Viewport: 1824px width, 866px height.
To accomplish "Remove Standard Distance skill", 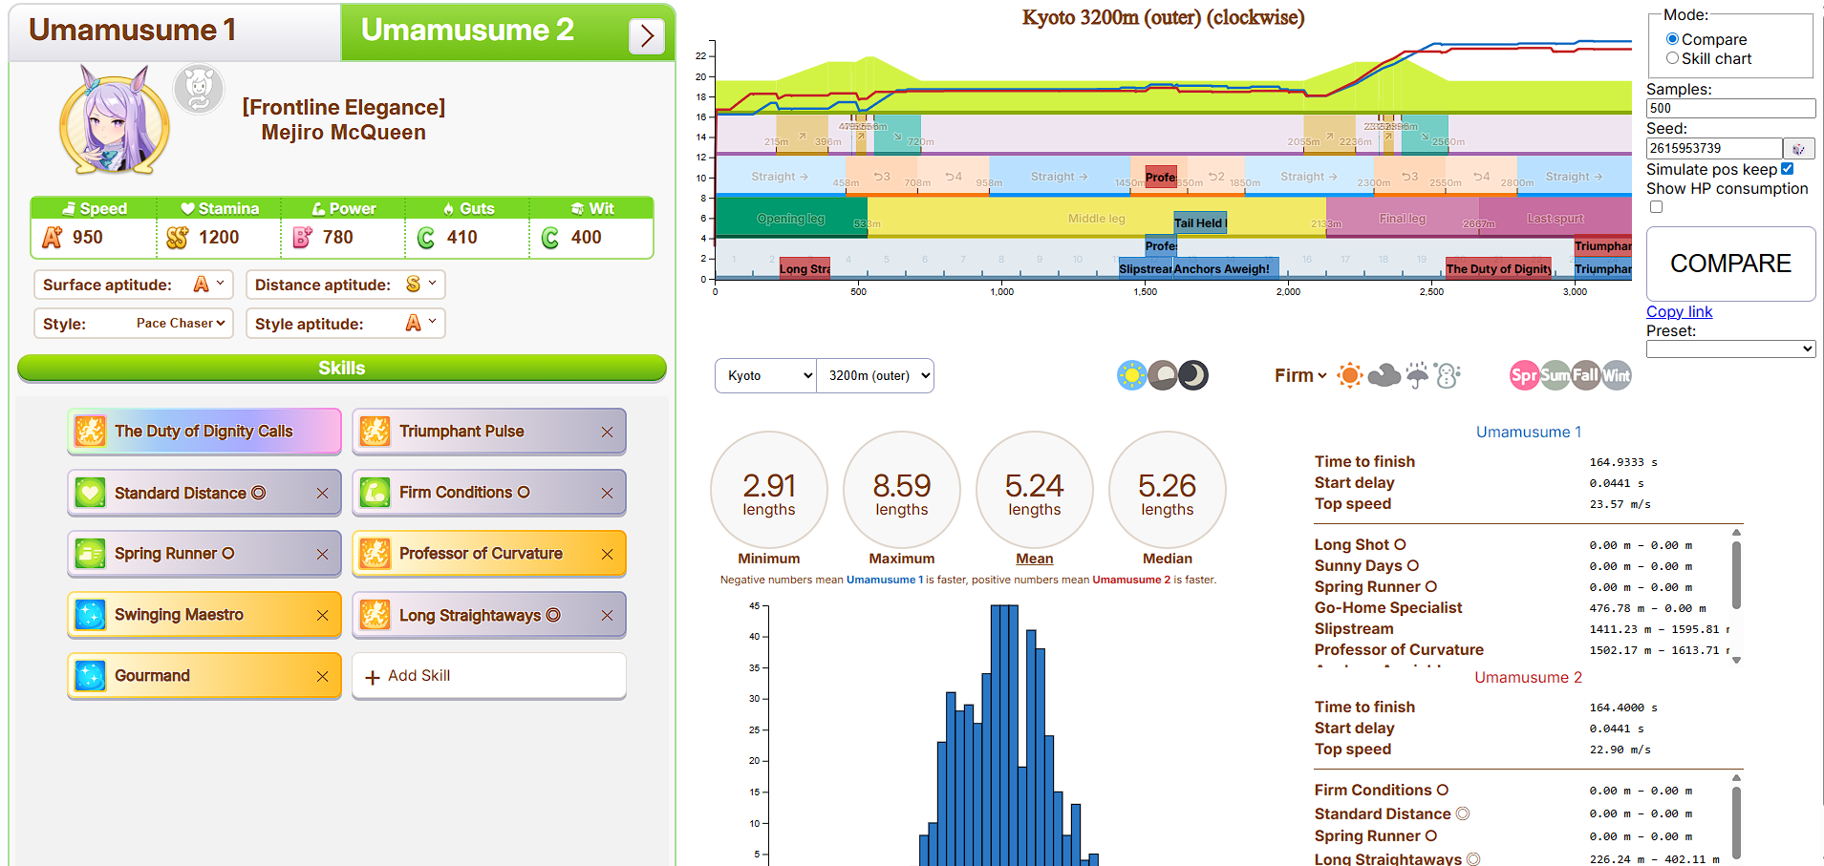I will pyautogui.click(x=322, y=494).
